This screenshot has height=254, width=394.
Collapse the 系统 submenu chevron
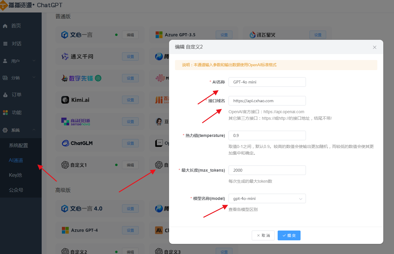(34, 130)
